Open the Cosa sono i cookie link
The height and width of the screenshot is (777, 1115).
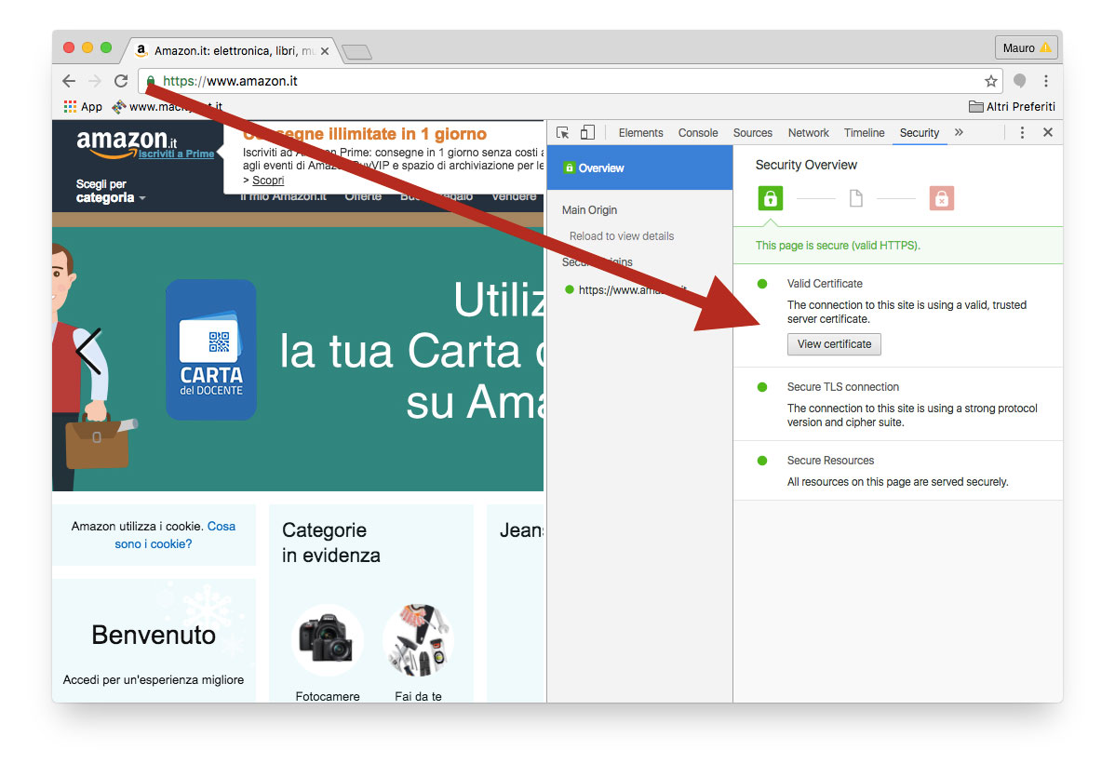(175, 534)
